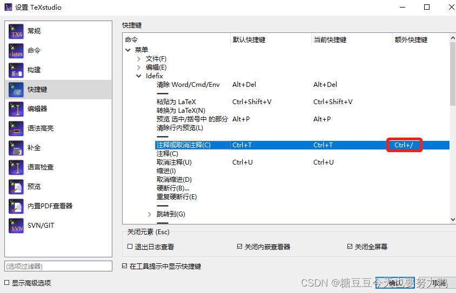Select the 跳转到(G) tree item
This screenshot has width=456, height=293.
point(171,214)
